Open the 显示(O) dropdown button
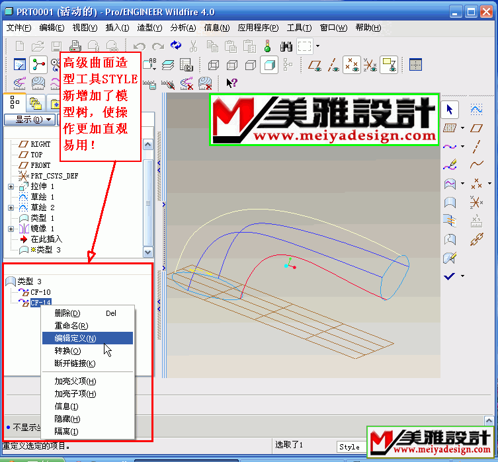 pyautogui.click(x=29, y=120)
